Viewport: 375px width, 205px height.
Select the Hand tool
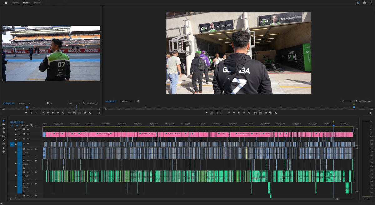click(x=4, y=148)
